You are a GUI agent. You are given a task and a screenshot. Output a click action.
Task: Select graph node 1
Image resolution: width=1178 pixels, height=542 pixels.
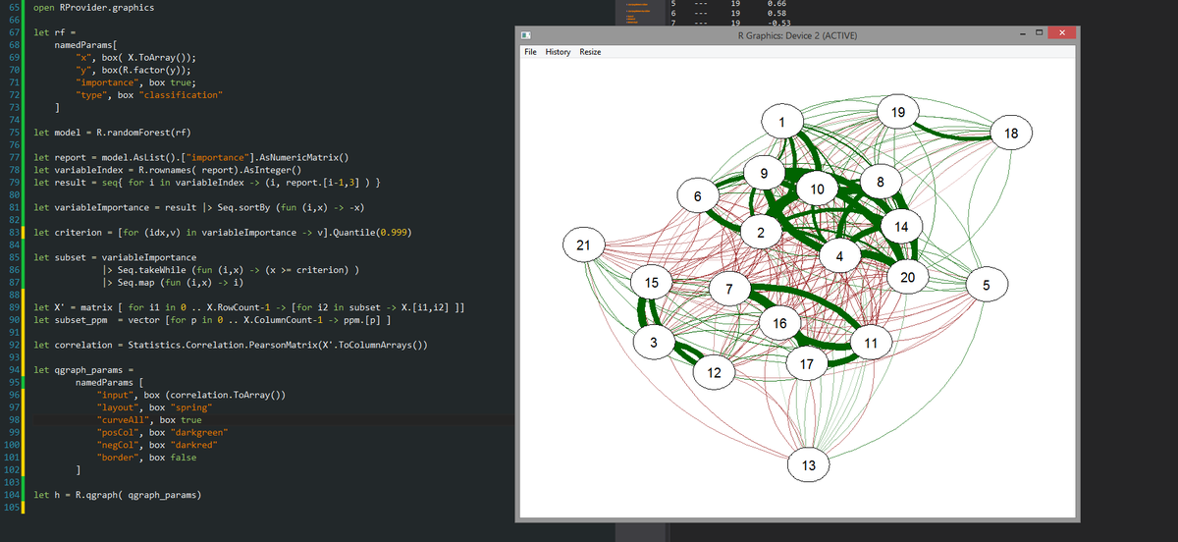[782, 122]
